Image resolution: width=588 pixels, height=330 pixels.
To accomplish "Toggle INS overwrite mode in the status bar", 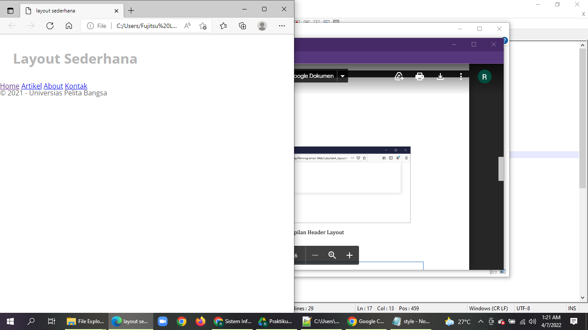I will tap(572, 308).
